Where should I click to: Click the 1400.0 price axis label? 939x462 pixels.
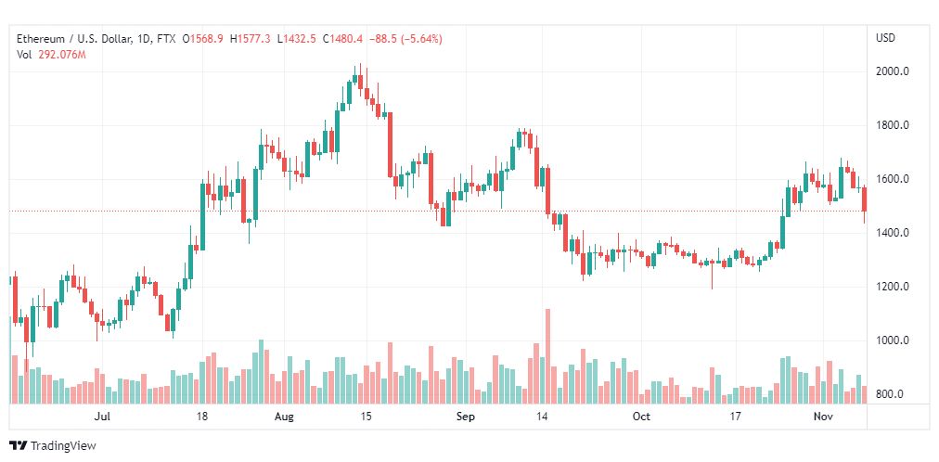[x=892, y=233]
